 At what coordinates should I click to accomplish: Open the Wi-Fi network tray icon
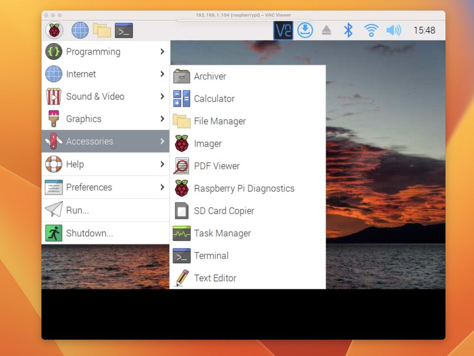pyautogui.click(x=371, y=30)
